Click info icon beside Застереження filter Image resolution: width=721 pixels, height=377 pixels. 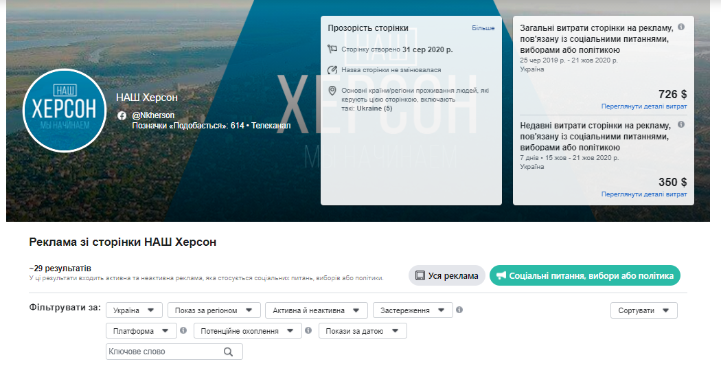point(459,310)
